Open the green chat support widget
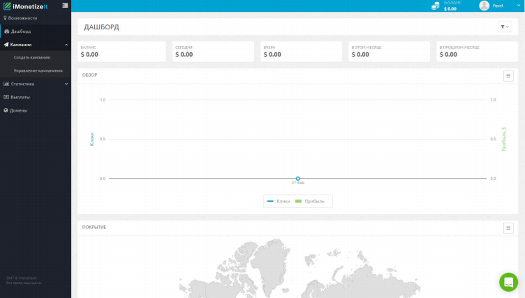 click(508, 282)
